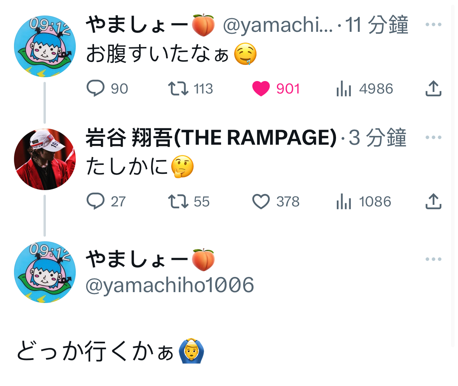Screen dimensions: 458x386
Task: Like the tweet with 378 likes
Action: (276, 201)
